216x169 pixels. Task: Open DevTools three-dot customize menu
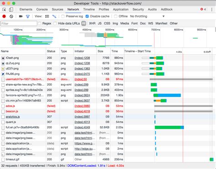tap(212, 10)
